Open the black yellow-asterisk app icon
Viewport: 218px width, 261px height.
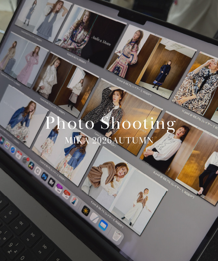click(86, 211)
